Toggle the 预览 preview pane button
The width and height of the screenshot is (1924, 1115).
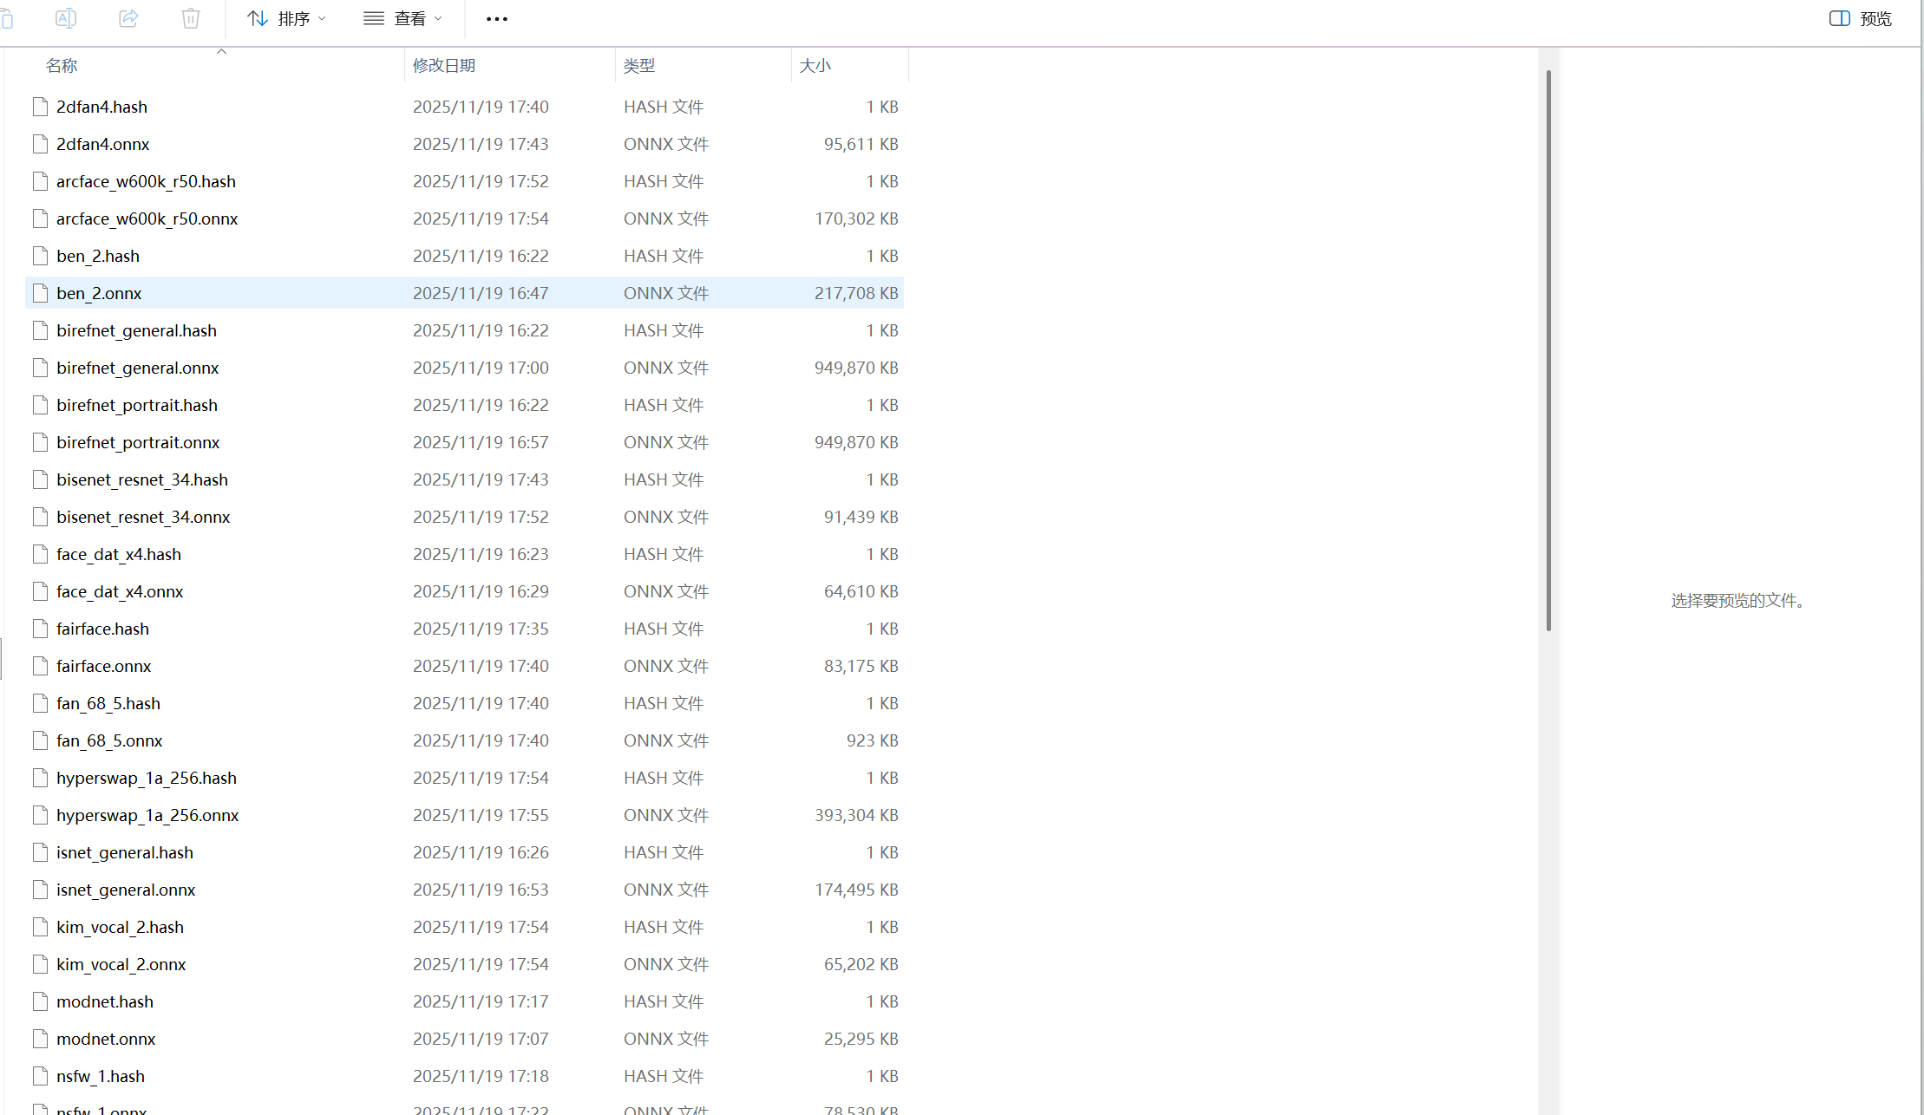pyautogui.click(x=1861, y=19)
